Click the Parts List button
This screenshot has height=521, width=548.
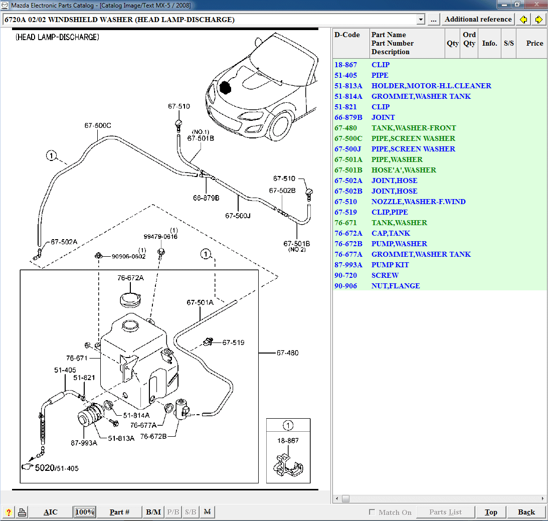(446, 512)
